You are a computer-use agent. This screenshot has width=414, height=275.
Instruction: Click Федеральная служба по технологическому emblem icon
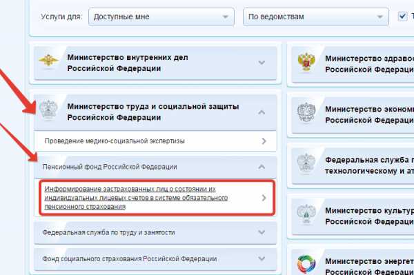pos(306,164)
